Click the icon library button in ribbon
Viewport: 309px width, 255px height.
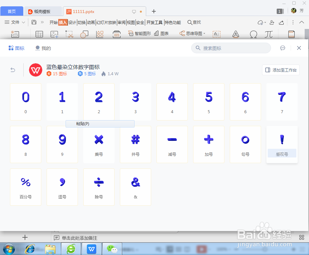point(100,34)
